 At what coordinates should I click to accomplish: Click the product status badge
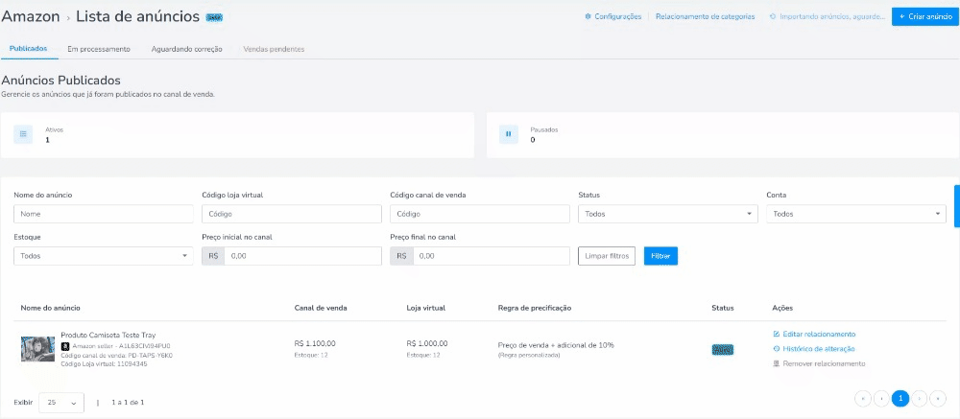tap(723, 350)
